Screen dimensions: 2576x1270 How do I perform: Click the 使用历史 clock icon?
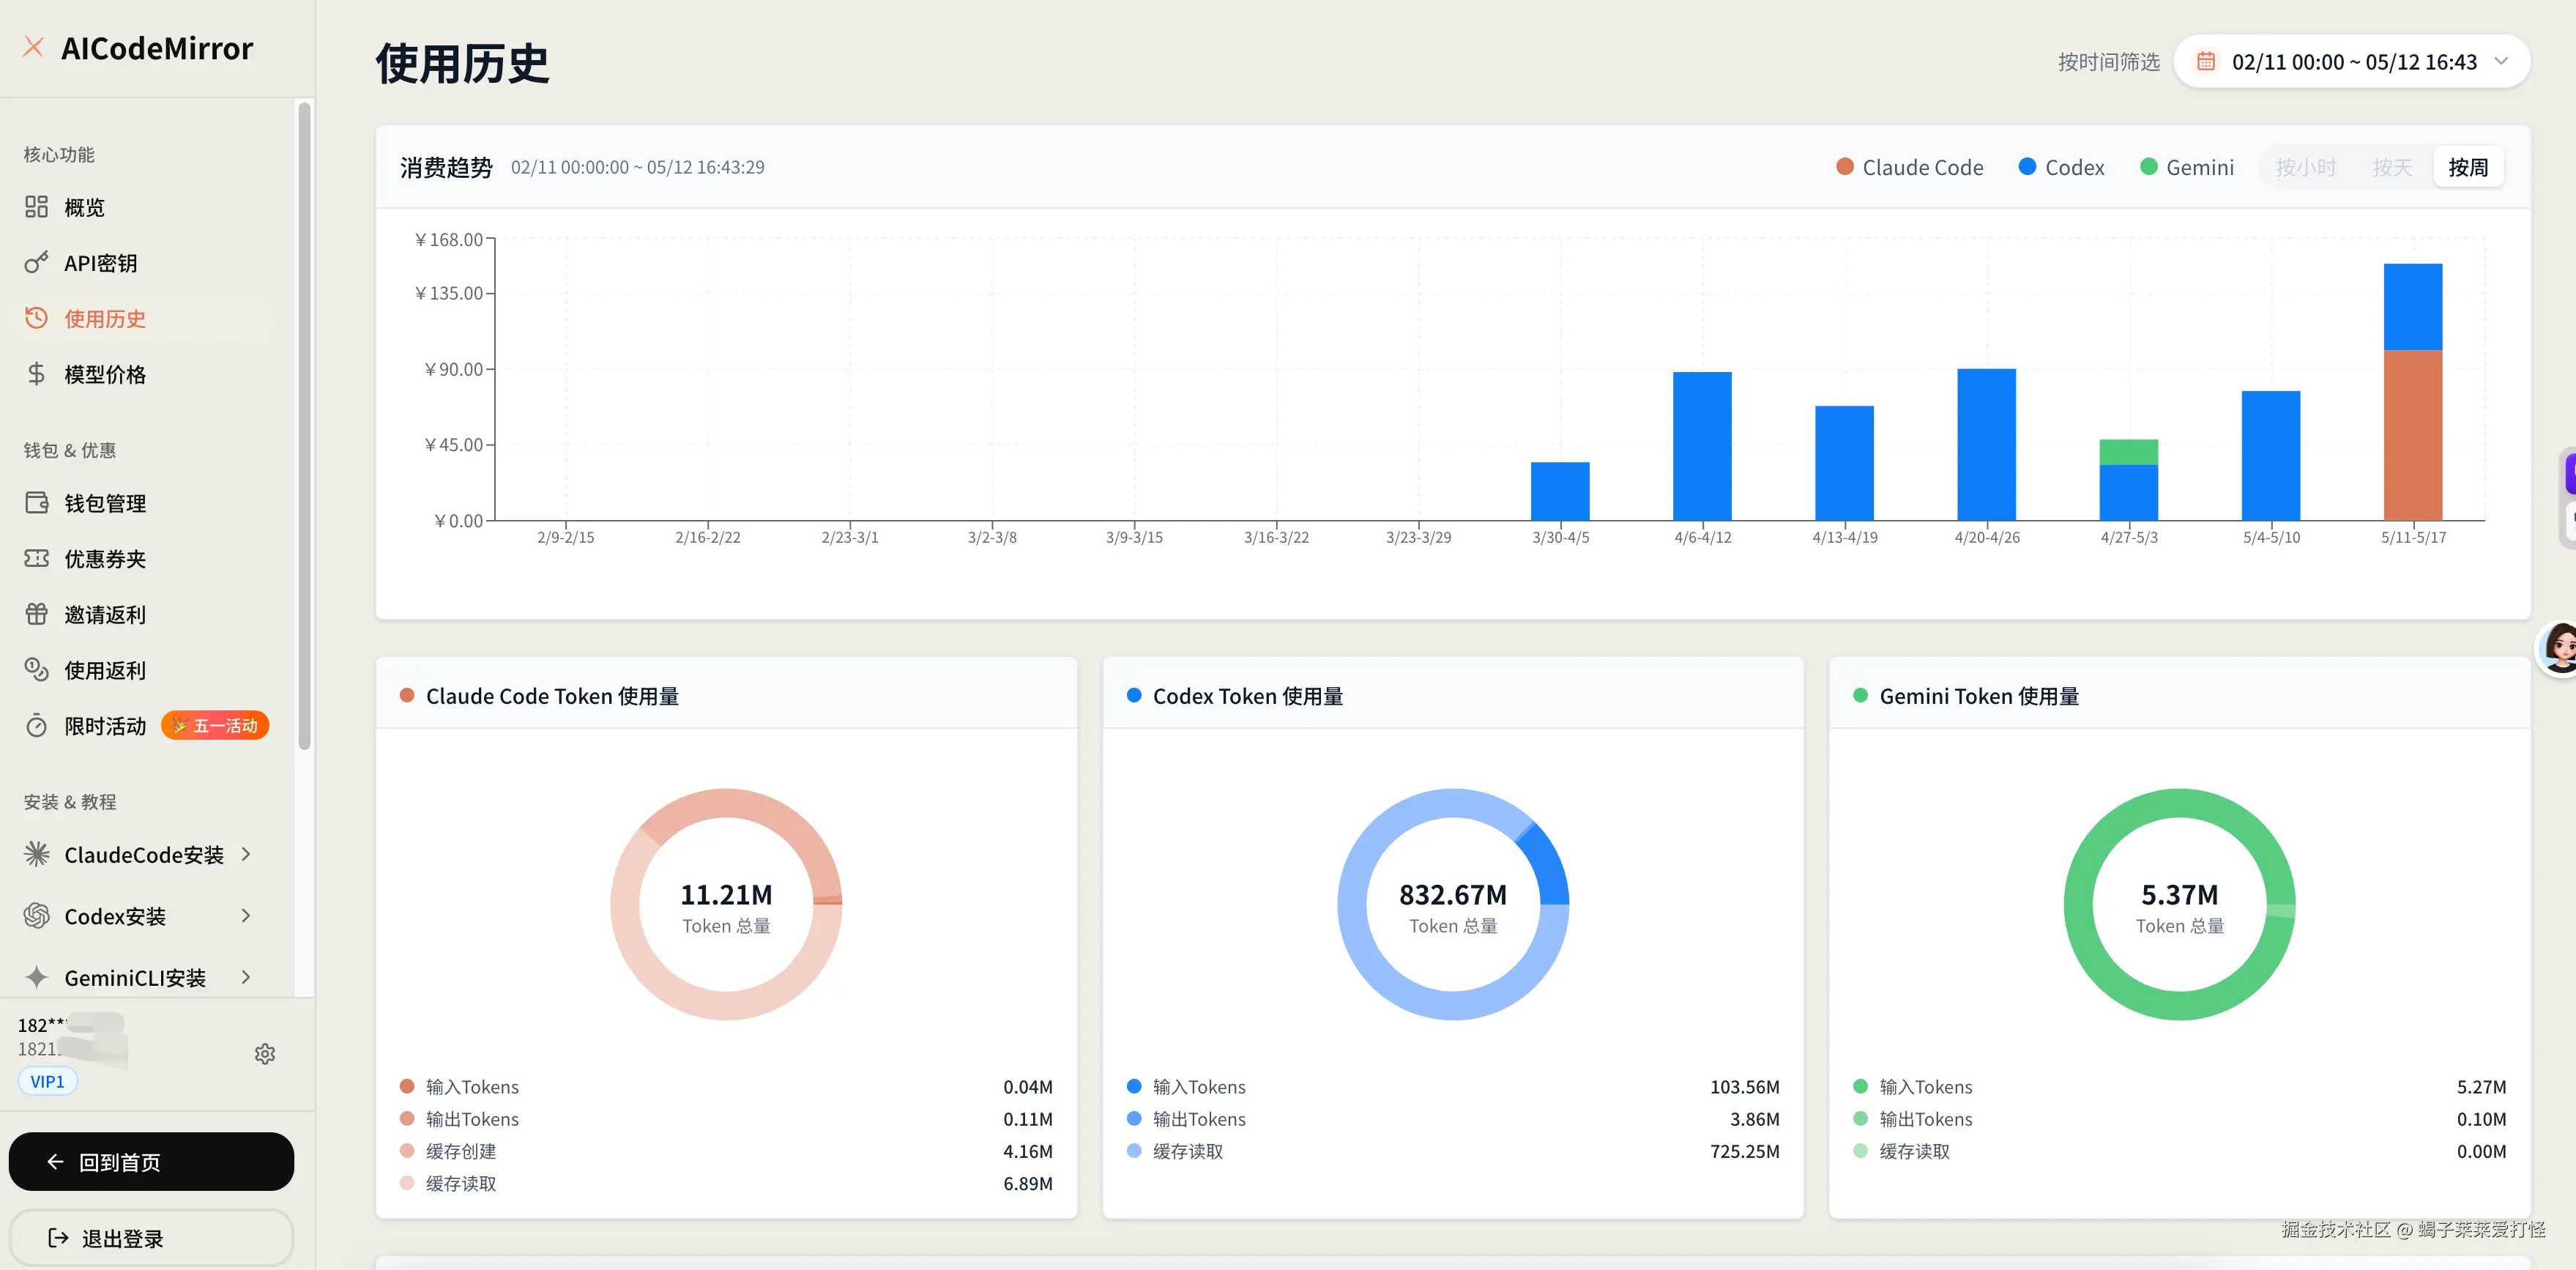(36, 318)
